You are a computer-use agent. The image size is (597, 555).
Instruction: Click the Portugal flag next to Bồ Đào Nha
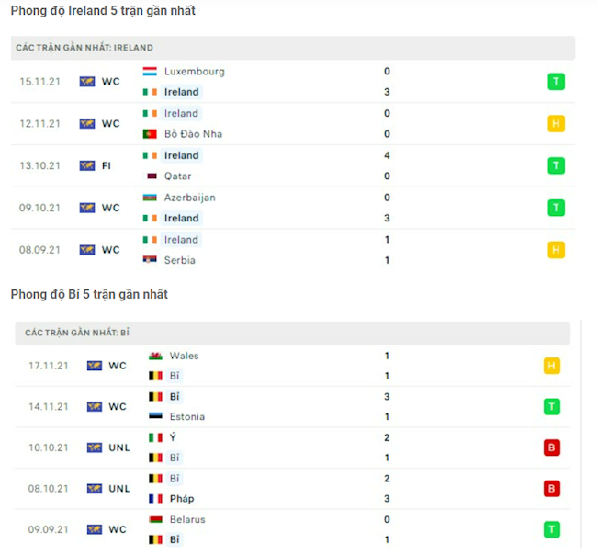(x=151, y=134)
